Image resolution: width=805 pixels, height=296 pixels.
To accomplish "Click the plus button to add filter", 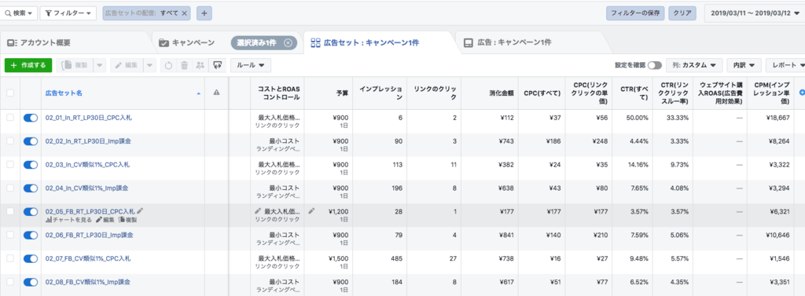I will (204, 13).
